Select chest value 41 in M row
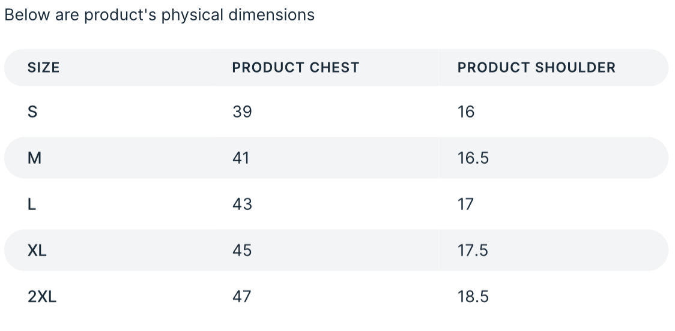Image resolution: width=675 pixels, height=331 pixels. (241, 158)
